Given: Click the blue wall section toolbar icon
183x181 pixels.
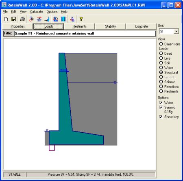Looking at the screenshot, I should pos(63,19).
